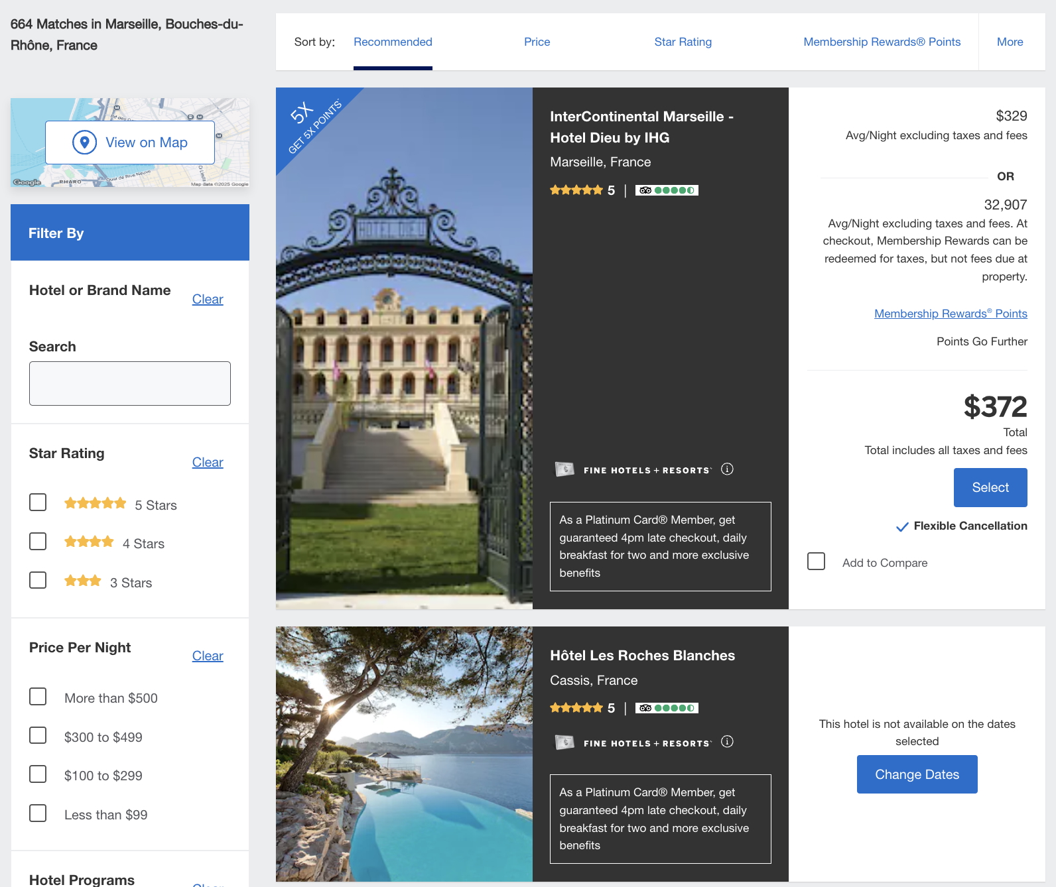Enable the $300 to $499 price filter
Image resolution: width=1056 pixels, height=887 pixels.
pos(38,736)
